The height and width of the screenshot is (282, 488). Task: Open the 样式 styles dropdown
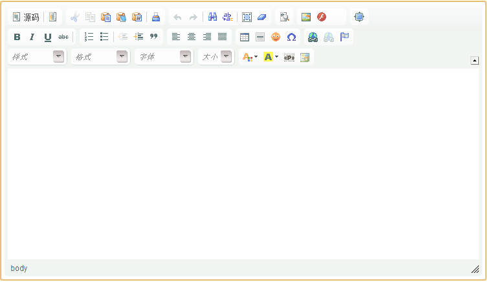37,57
